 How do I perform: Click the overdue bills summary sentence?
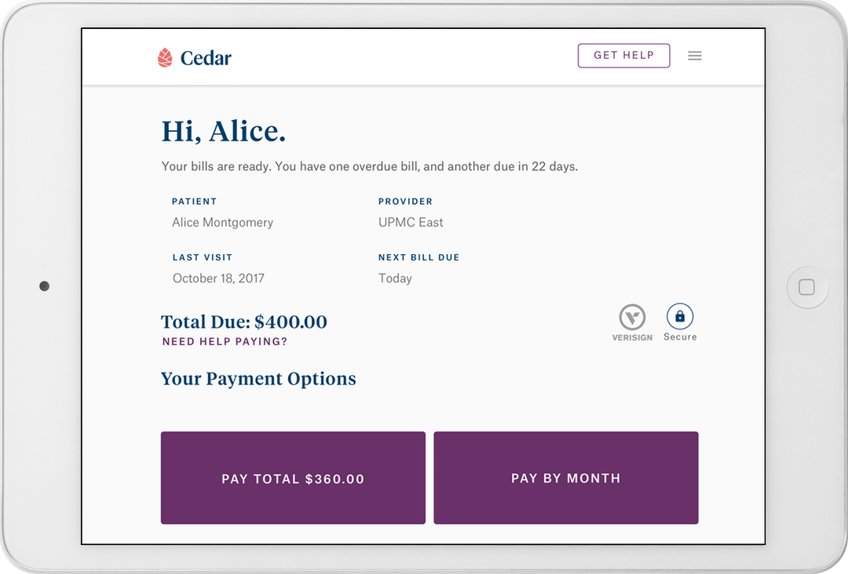click(369, 166)
